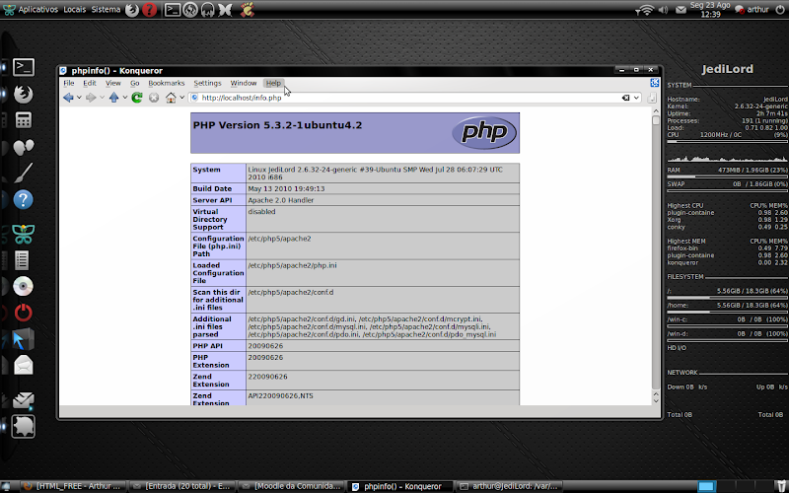Open the Go menu
Viewport: 789px width, 493px height.
134,83
